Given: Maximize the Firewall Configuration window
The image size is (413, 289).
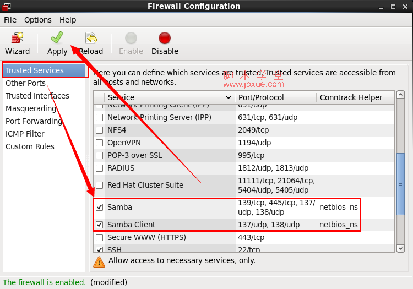Looking at the screenshot, I should (x=393, y=7).
